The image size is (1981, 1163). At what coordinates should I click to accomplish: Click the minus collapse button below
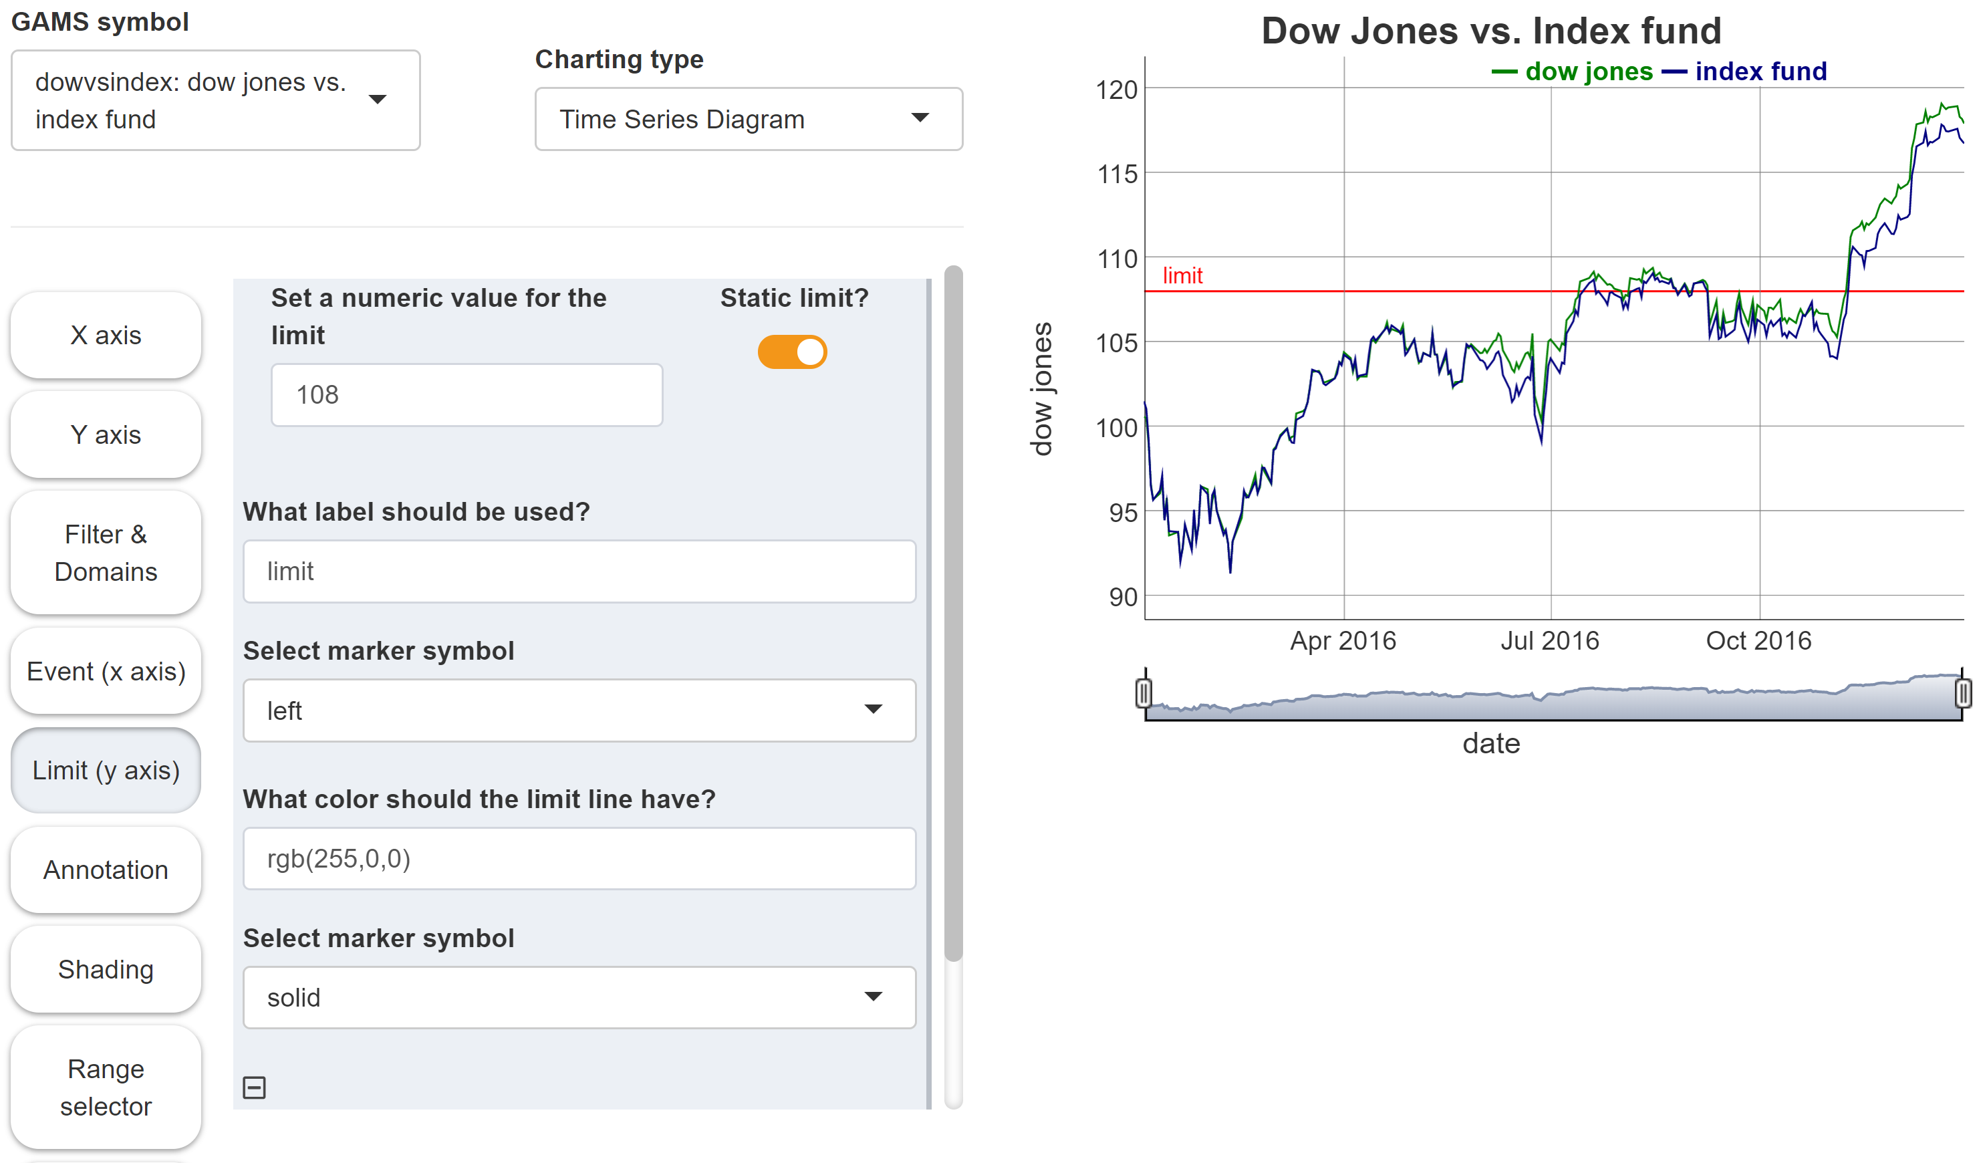click(255, 1088)
